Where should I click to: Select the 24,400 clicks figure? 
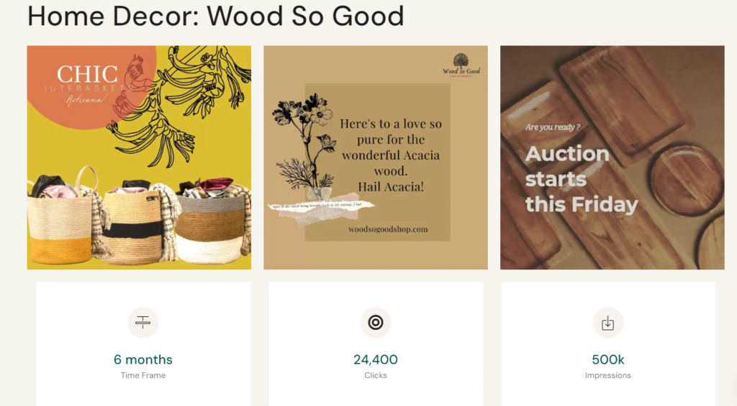[x=376, y=359]
